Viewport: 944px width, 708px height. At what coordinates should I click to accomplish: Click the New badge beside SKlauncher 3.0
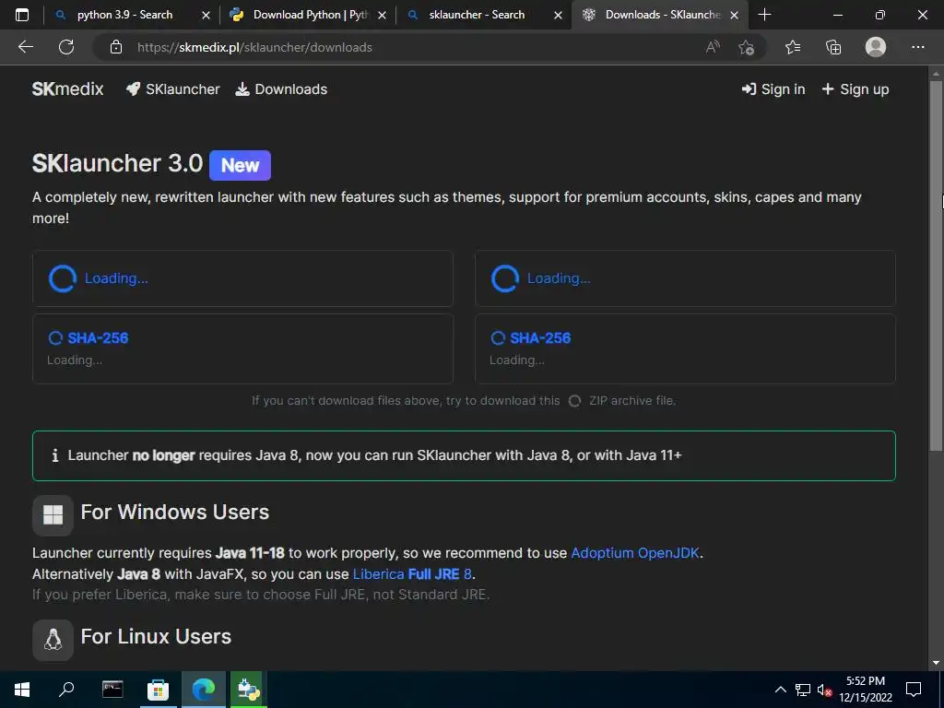[241, 166]
